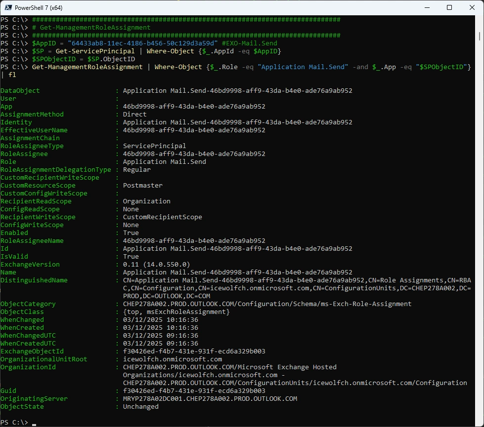Click the ExchangeVersion value 0.11 (14.0.550.0)
The image size is (484, 427).
[156, 265]
